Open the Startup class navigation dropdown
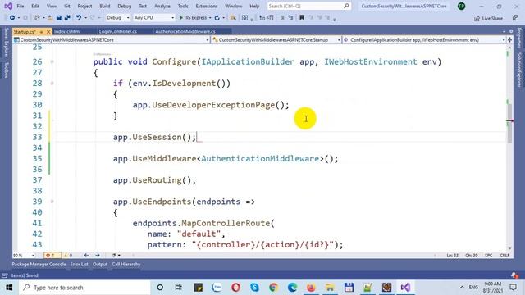This screenshot has height=295, width=525. [x=276, y=40]
